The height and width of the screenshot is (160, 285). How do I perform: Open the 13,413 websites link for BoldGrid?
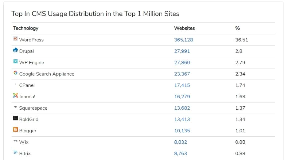[x=182, y=119]
